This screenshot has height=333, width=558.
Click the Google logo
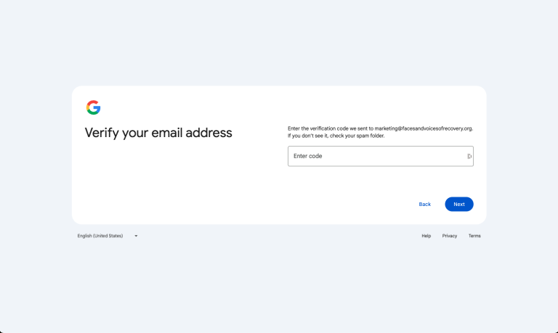[93, 107]
